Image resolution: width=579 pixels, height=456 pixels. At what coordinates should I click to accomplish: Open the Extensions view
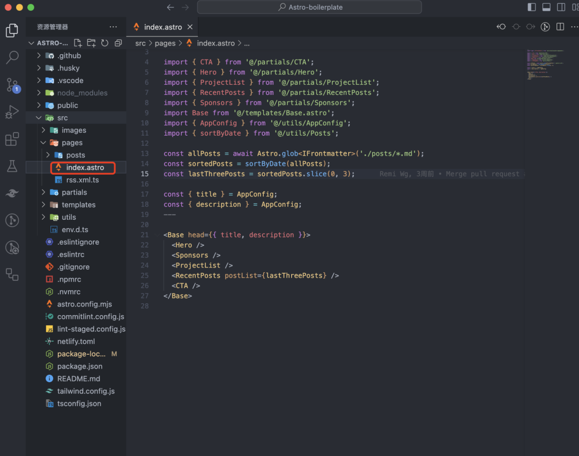click(12, 140)
